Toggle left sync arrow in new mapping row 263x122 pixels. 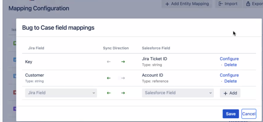(x=109, y=93)
